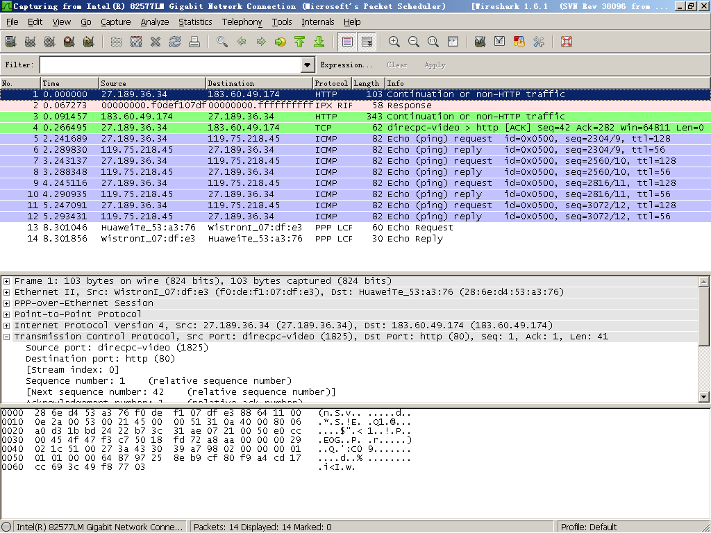Collapse Transmission Control Protocol node
The width and height of the screenshot is (711, 533).
click(x=7, y=337)
